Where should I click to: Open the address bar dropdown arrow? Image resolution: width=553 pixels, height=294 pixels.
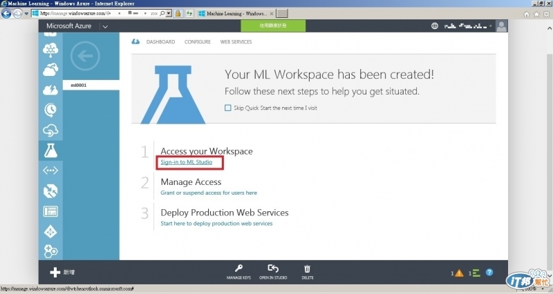click(169, 13)
